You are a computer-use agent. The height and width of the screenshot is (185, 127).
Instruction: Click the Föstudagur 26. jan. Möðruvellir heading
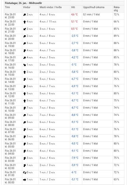click(23, 3)
